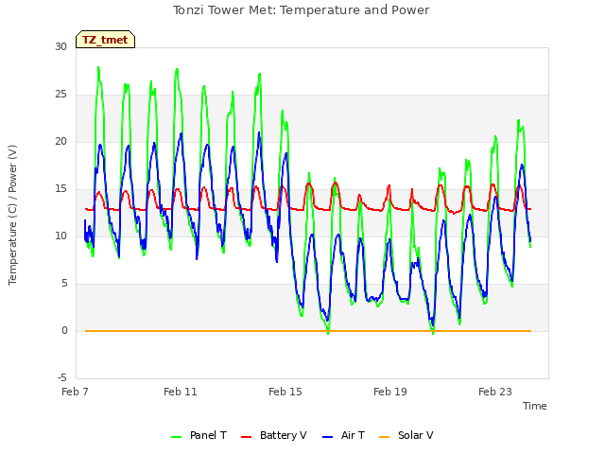Toggle the Panel T legend entry
The width and height of the screenshot is (605, 454).
(x=199, y=435)
